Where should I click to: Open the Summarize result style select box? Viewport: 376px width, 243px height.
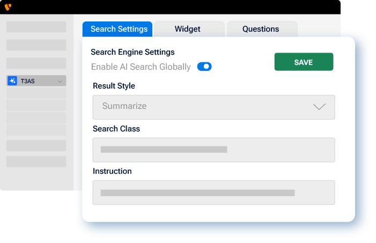[213, 107]
